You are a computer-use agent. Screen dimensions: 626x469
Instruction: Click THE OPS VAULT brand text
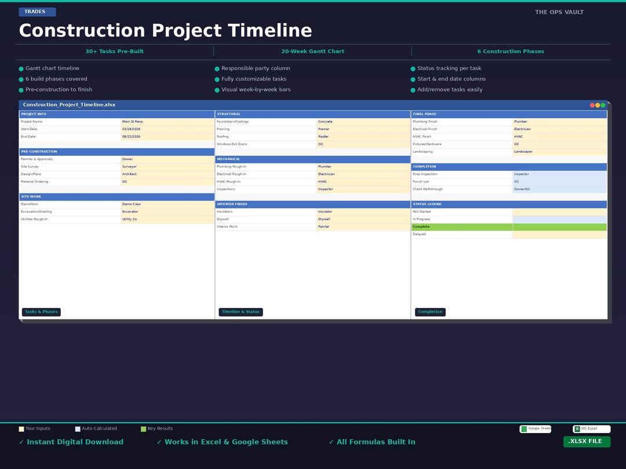(x=559, y=12)
